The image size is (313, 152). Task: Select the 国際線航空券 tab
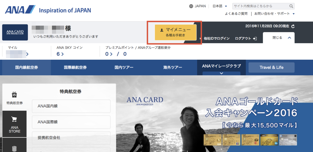(75, 67)
